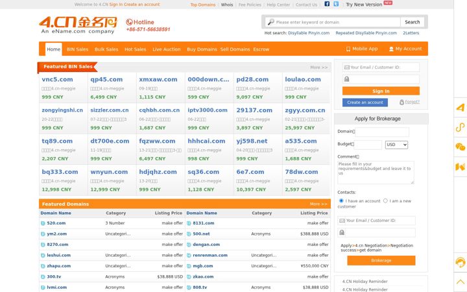The height and width of the screenshot is (292, 467).
Task: Click the orange Sign In button
Action: (381, 91)
